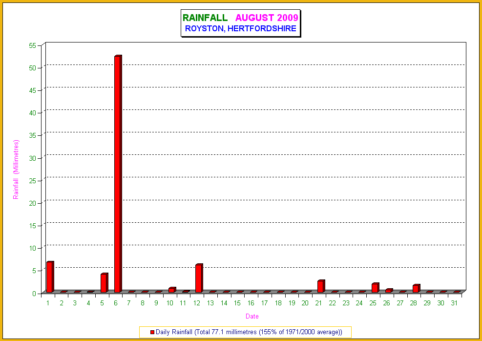Click the x-axis date label 19
Viewport: 482px width, 341px height.
coord(292,303)
